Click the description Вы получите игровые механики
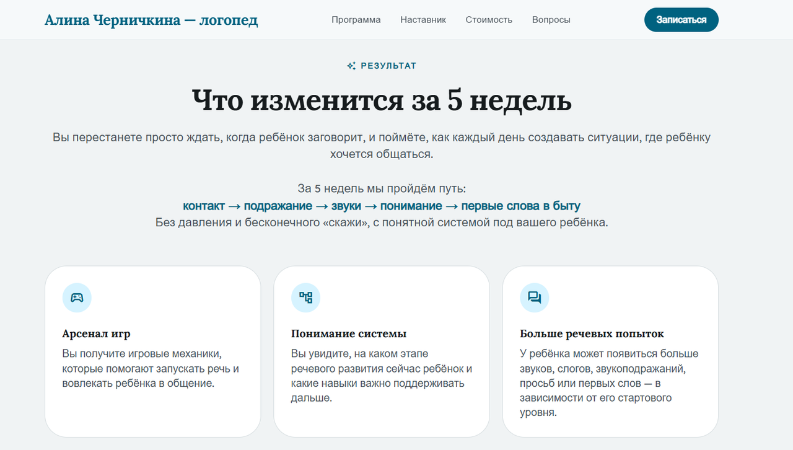793x450 pixels. [x=151, y=369]
